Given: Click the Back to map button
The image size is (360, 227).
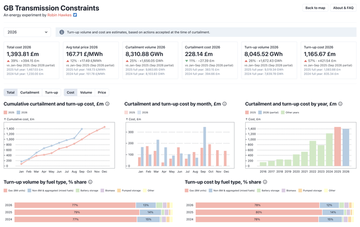Looking at the screenshot, I should coord(315,8).
